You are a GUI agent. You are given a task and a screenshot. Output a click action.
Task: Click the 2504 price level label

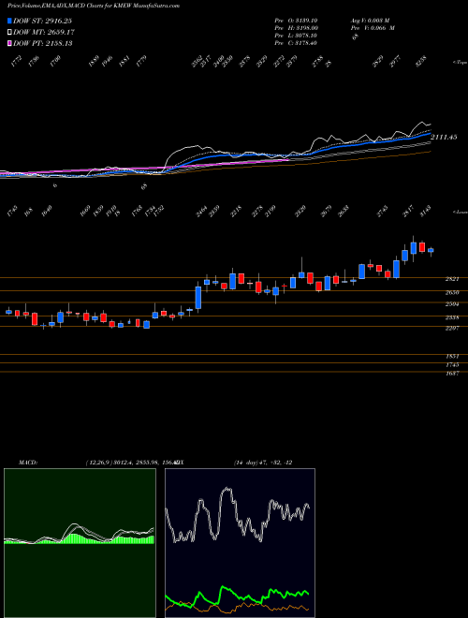pos(452,304)
